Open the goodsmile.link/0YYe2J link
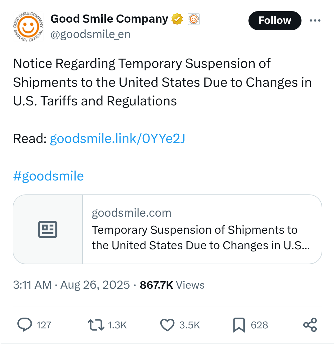This screenshot has width=335, height=347. (x=117, y=139)
